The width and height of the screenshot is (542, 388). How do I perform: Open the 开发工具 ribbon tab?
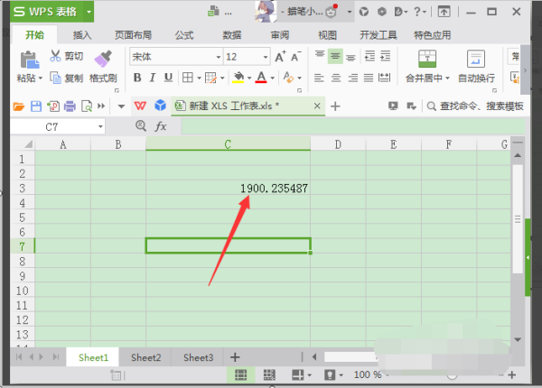[x=378, y=35]
